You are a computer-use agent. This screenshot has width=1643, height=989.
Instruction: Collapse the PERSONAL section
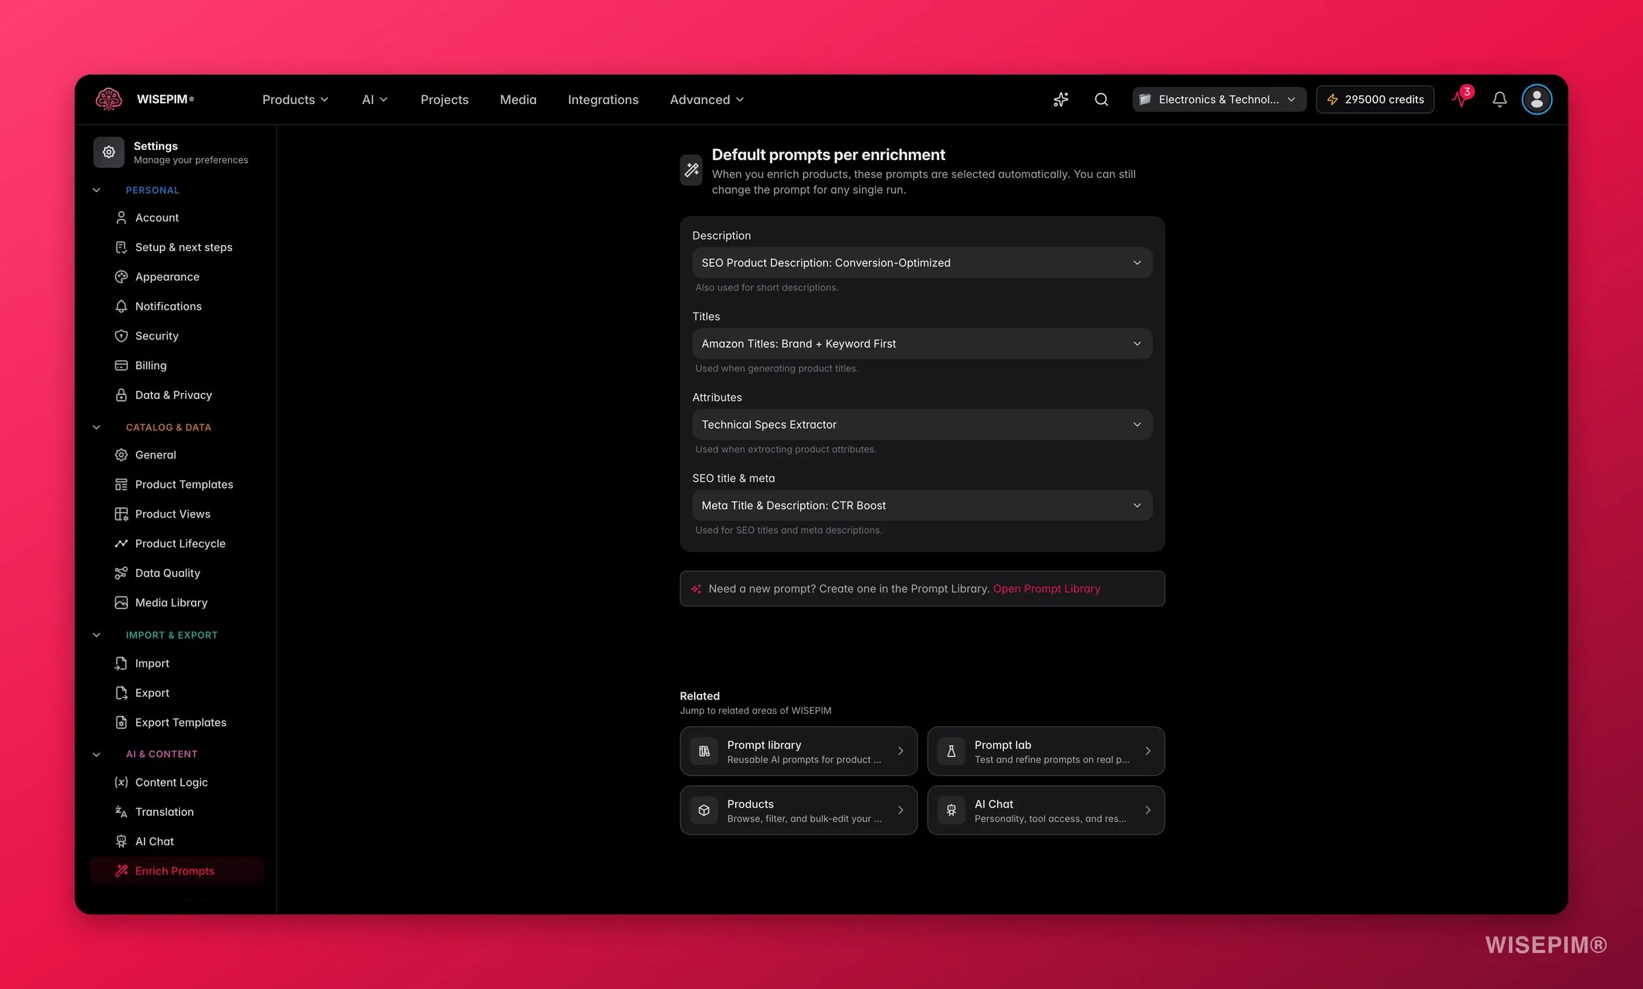click(97, 190)
